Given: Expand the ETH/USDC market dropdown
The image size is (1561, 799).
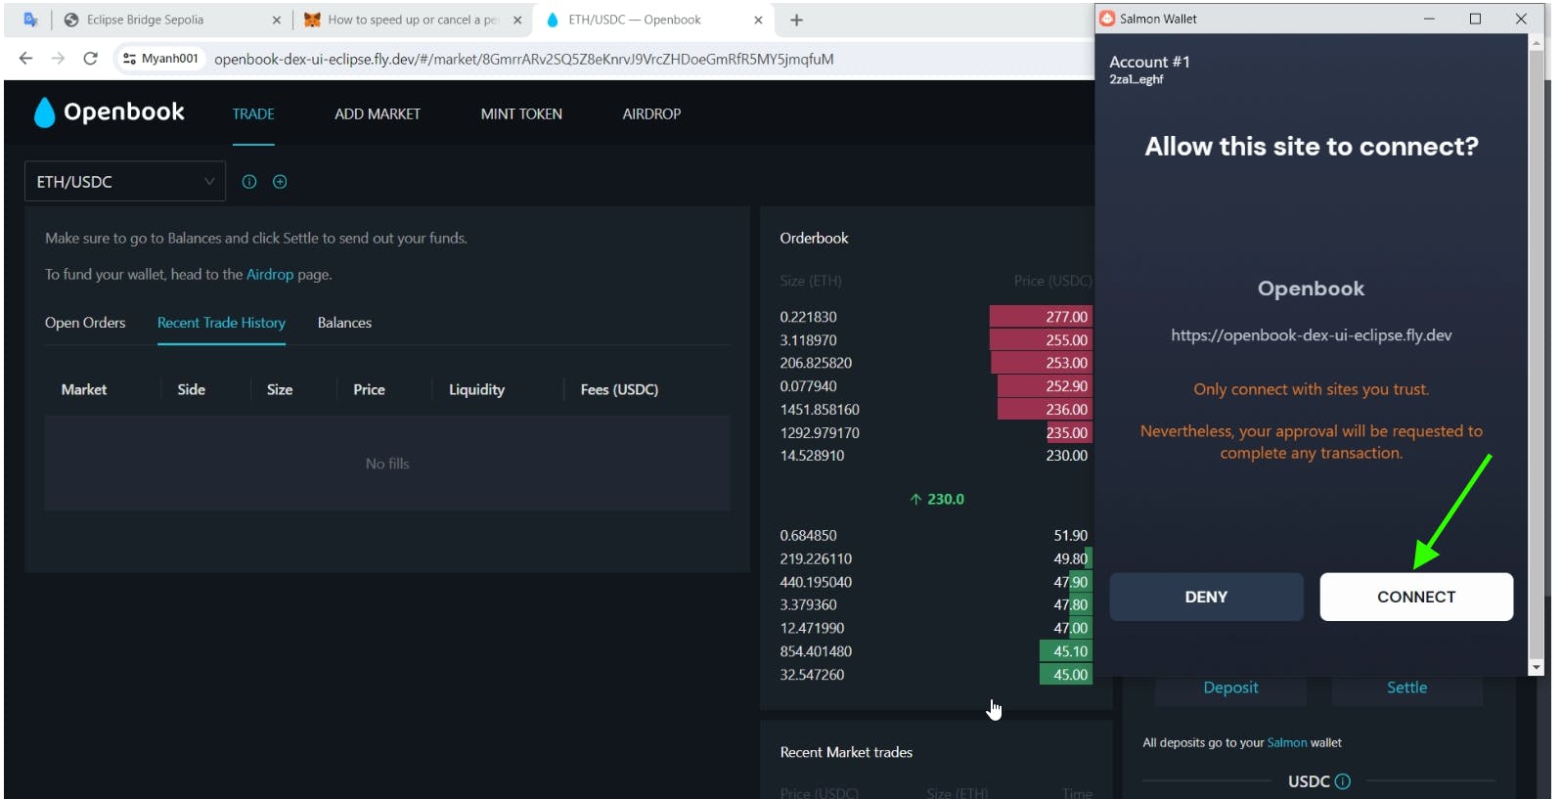Looking at the screenshot, I should (125, 182).
